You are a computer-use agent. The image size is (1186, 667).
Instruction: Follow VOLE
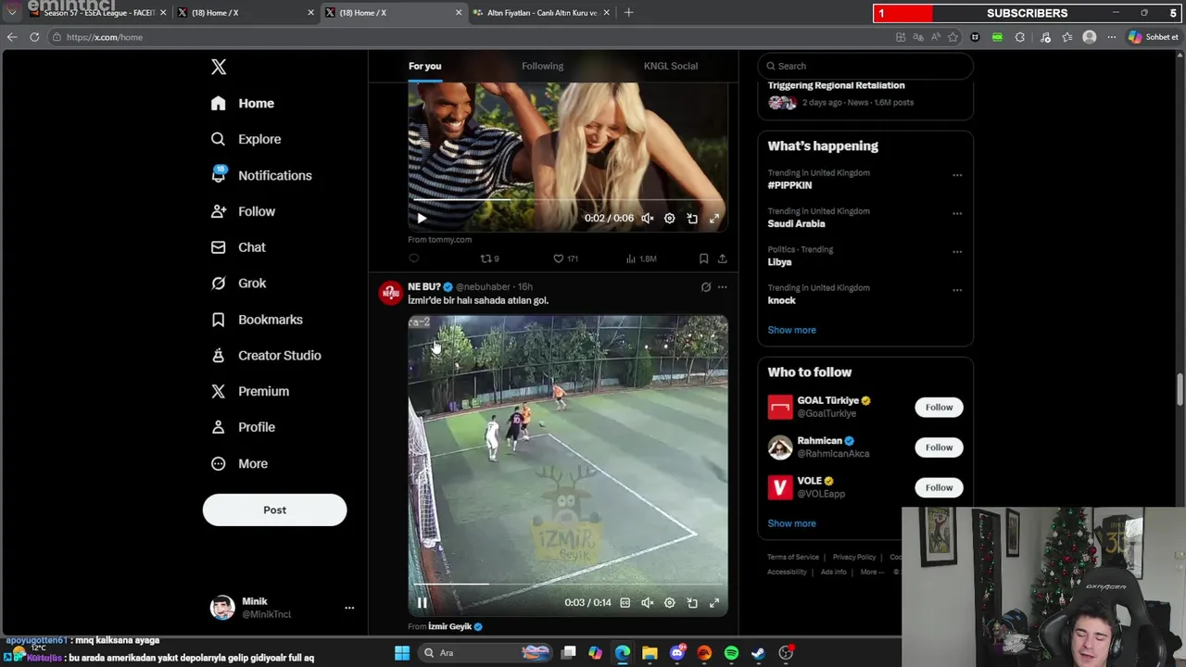click(939, 487)
